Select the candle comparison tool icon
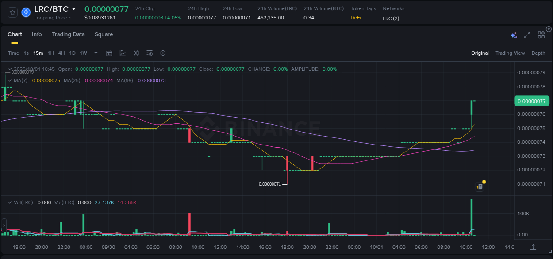Screen dimensions: 553x259 pos(136,53)
